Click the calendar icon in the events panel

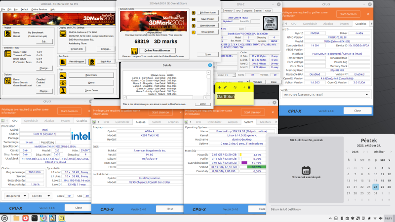tap(306, 170)
